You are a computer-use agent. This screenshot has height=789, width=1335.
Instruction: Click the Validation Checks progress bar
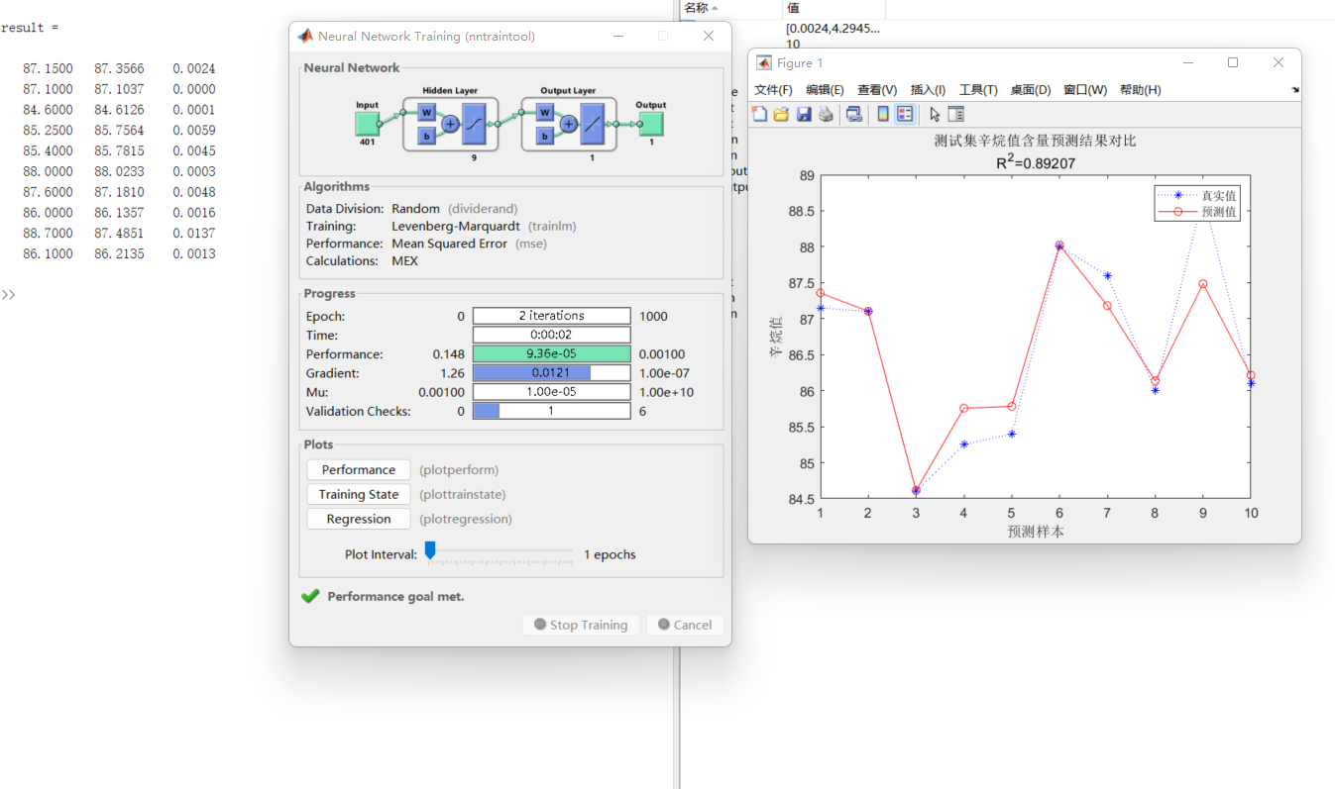551,411
